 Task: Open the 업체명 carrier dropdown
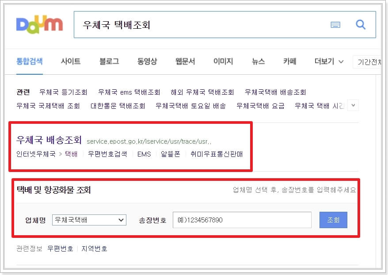coord(89,220)
